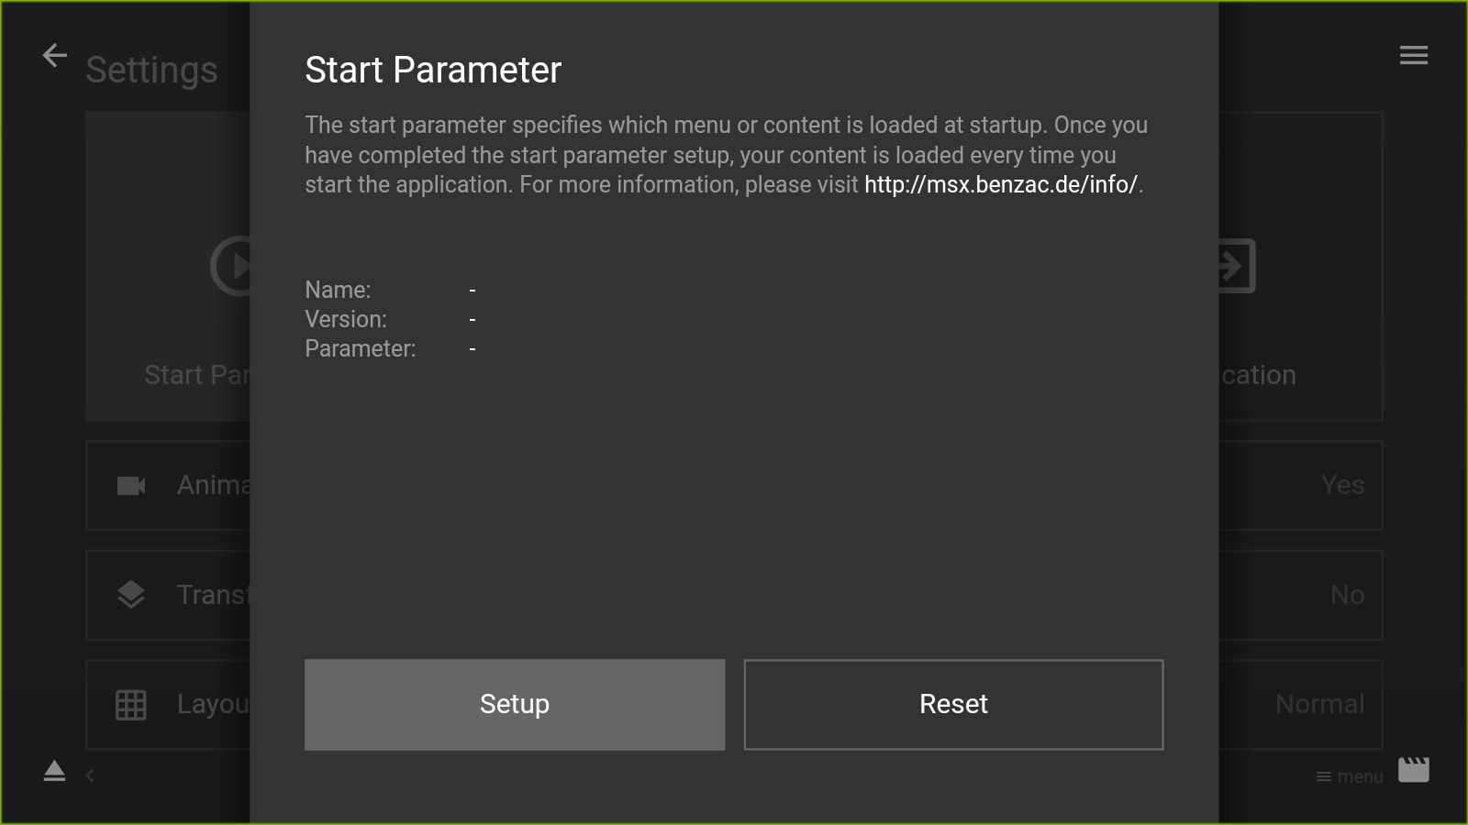Click the exit application arrow icon
The height and width of the screenshot is (825, 1468).
[x=1237, y=266]
